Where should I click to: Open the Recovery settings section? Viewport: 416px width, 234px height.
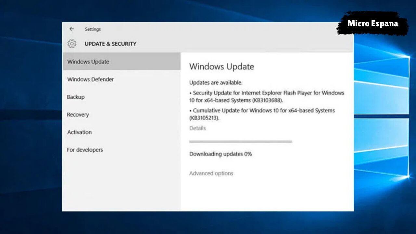[x=78, y=114]
